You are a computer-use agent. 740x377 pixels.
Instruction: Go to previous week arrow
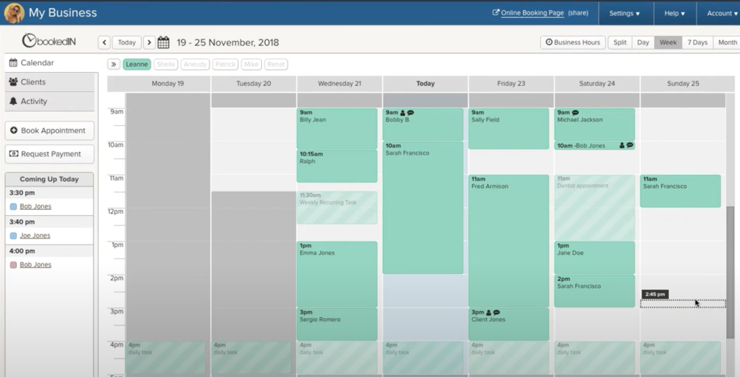104,42
